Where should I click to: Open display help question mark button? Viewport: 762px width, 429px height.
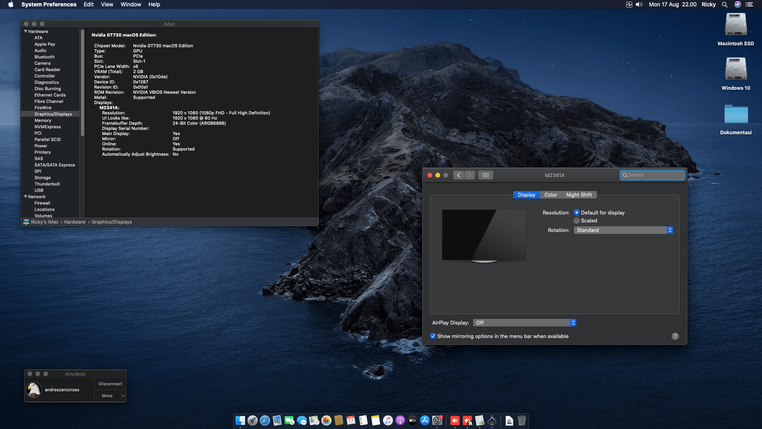coord(675,336)
